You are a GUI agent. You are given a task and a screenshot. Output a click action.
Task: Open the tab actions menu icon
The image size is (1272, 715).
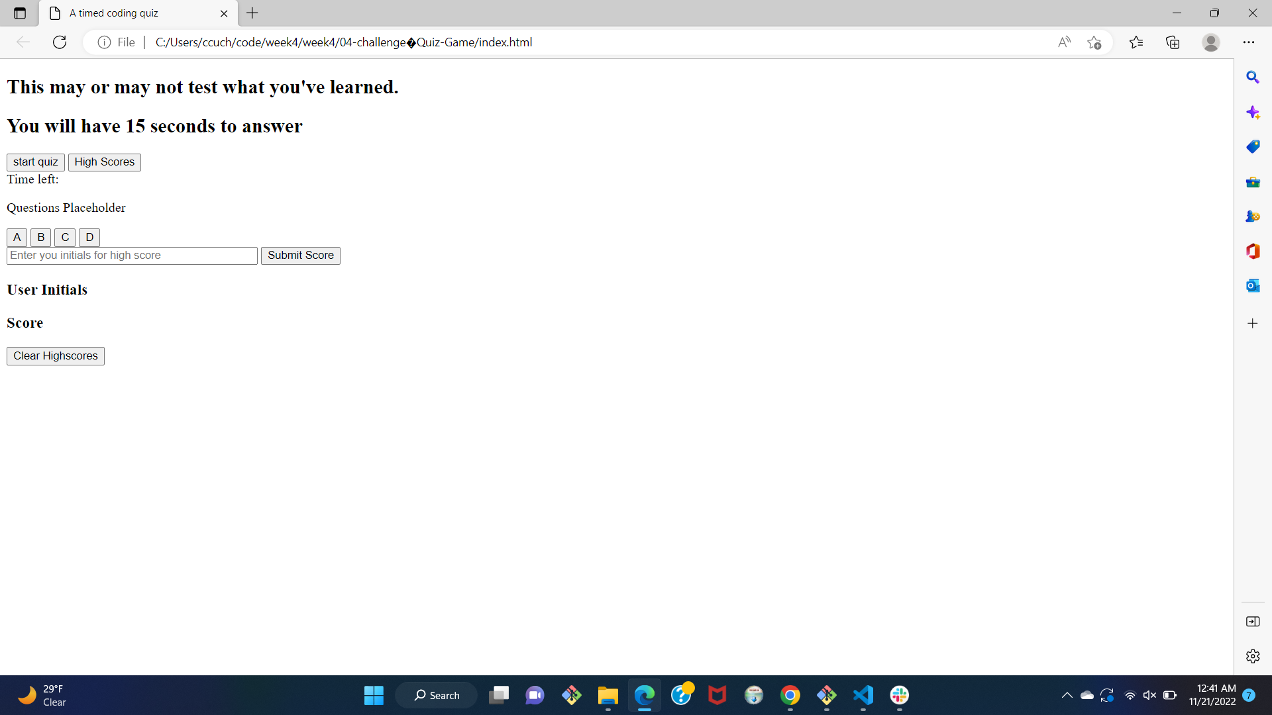(20, 13)
